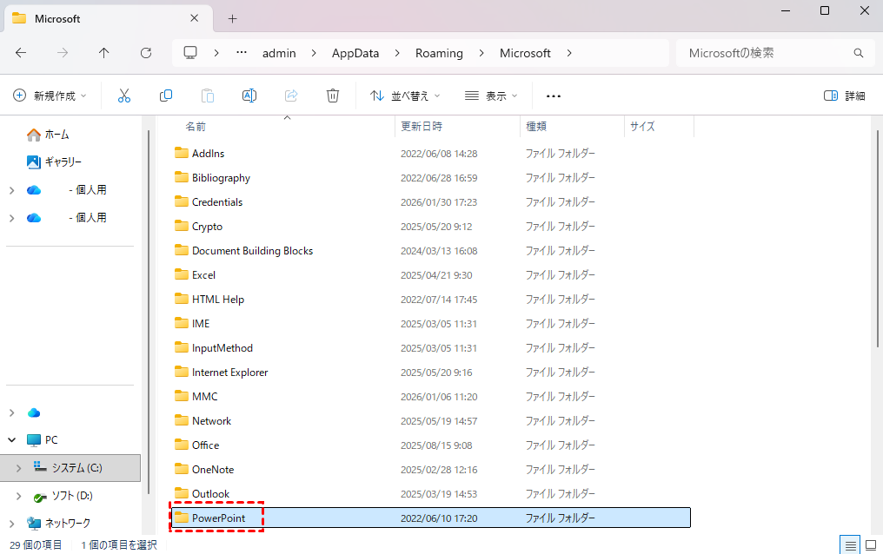Sort by 更新日時 column header
This screenshot has height=554, width=883.
pyautogui.click(x=422, y=126)
